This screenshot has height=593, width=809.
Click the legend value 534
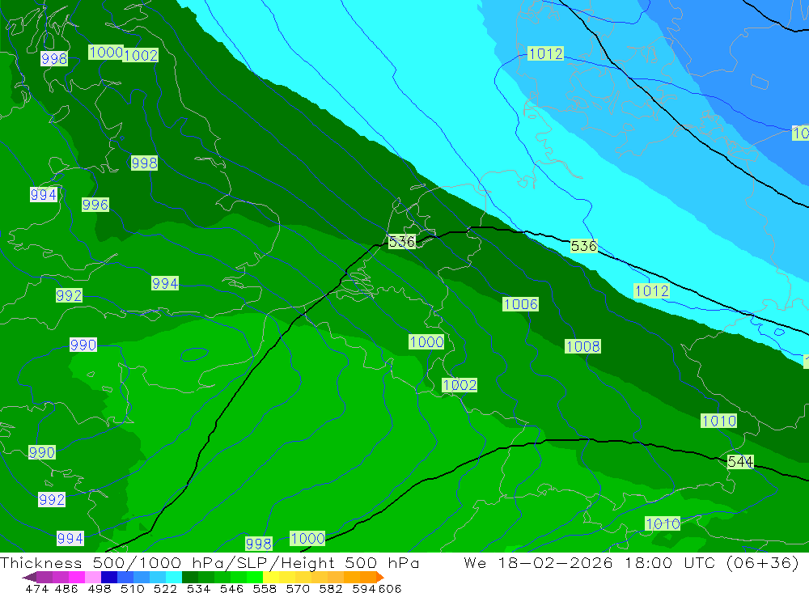[x=199, y=589]
